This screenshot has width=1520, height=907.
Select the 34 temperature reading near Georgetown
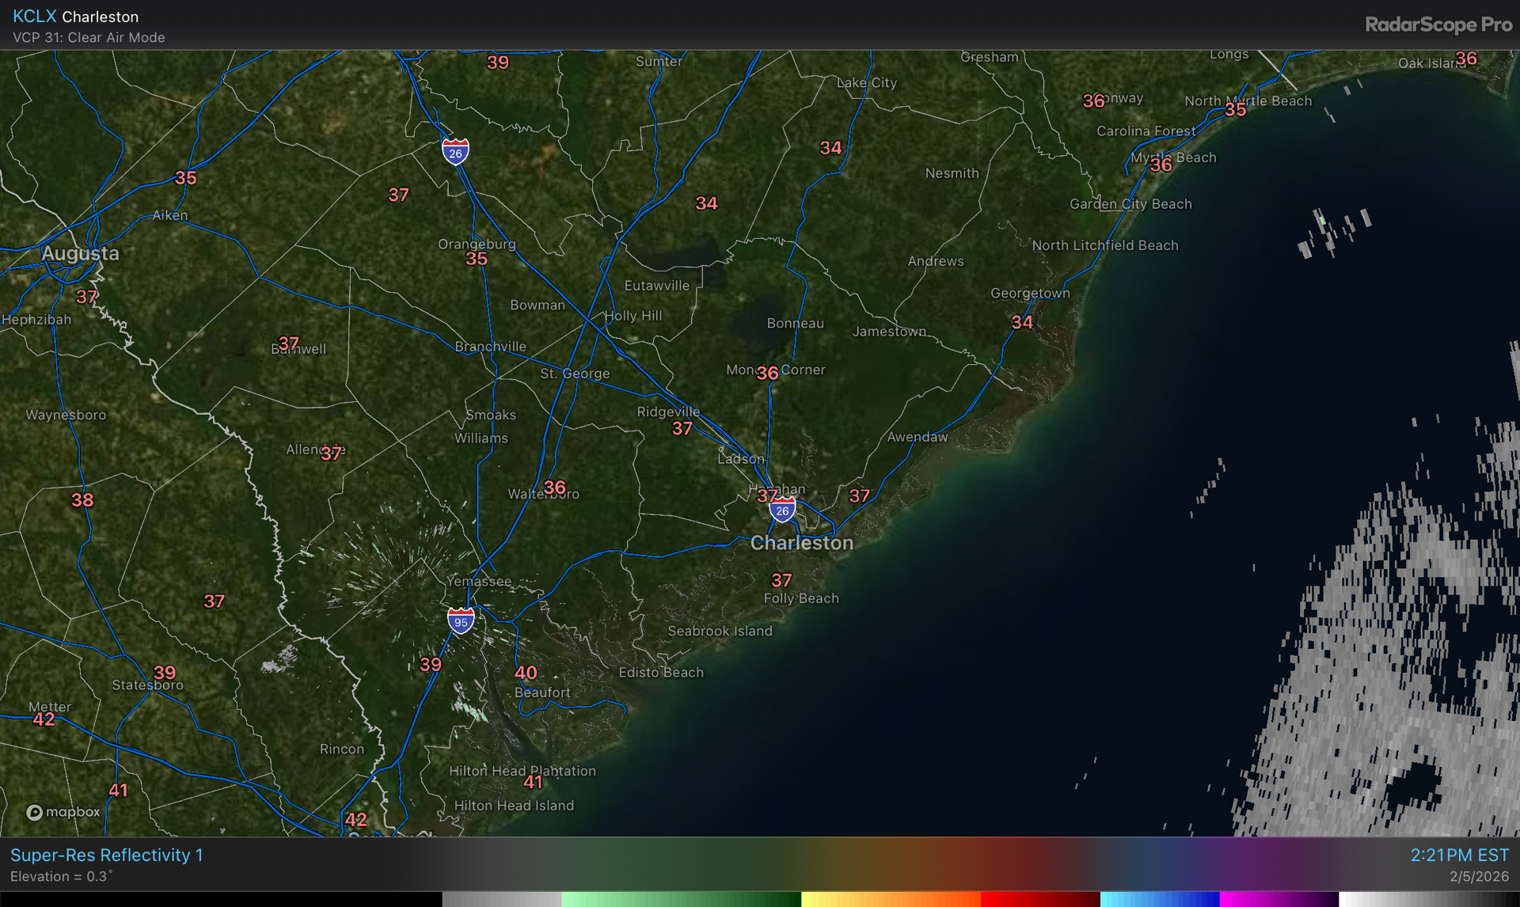pos(1022,322)
